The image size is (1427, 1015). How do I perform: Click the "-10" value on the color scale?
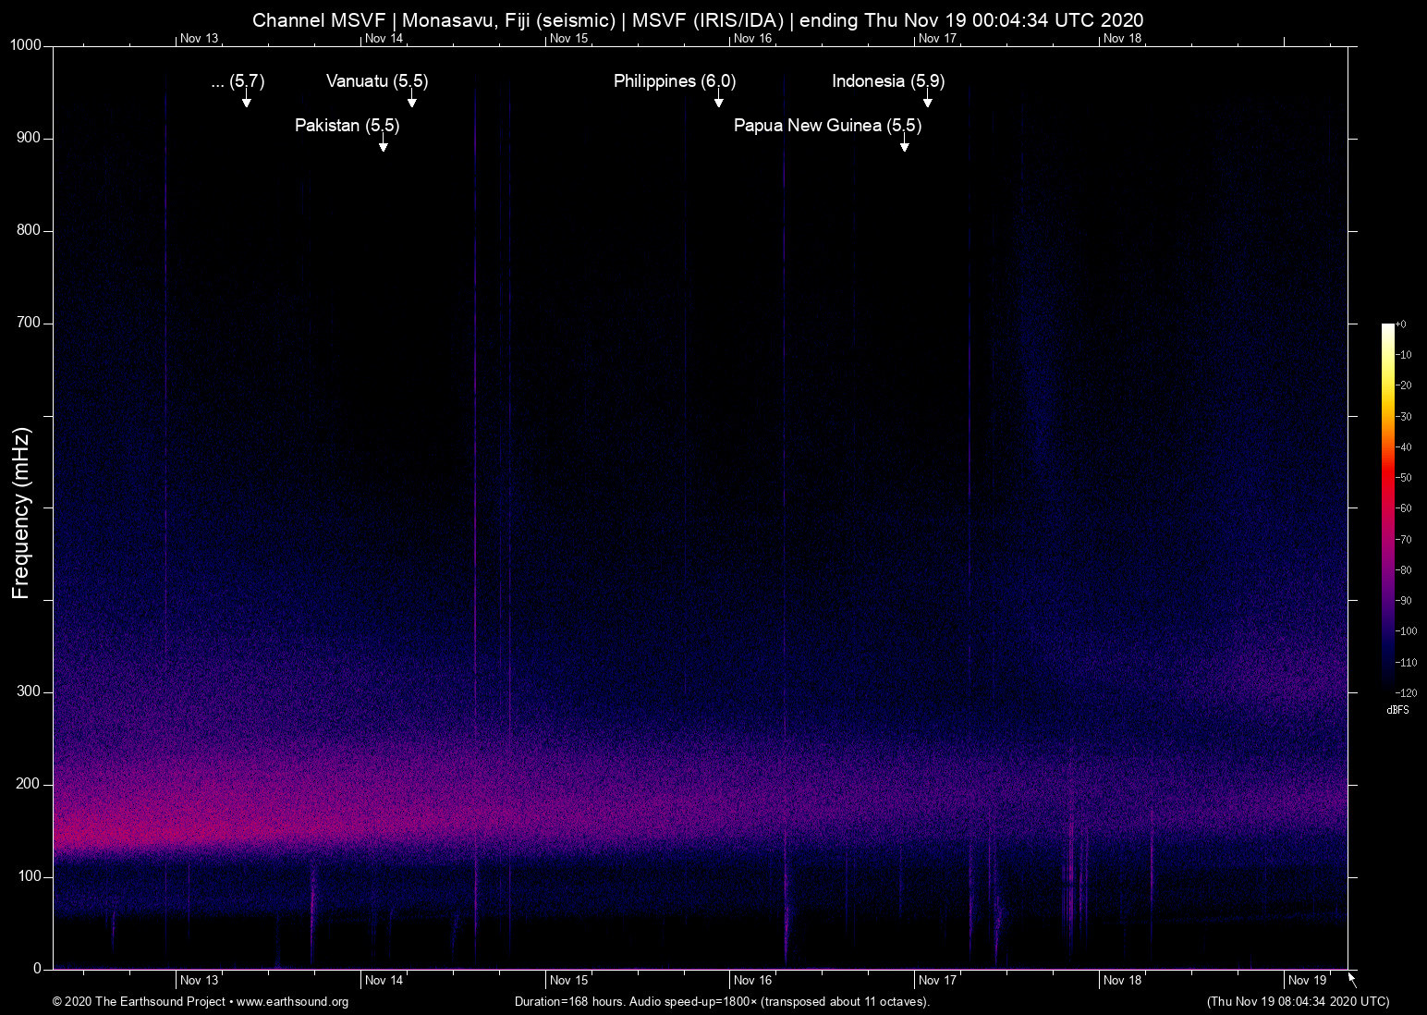(1404, 355)
